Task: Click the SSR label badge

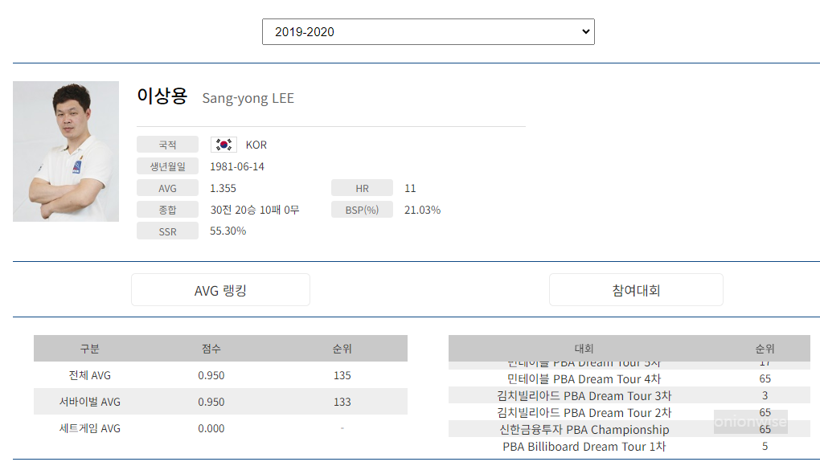Action: (167, 231)
